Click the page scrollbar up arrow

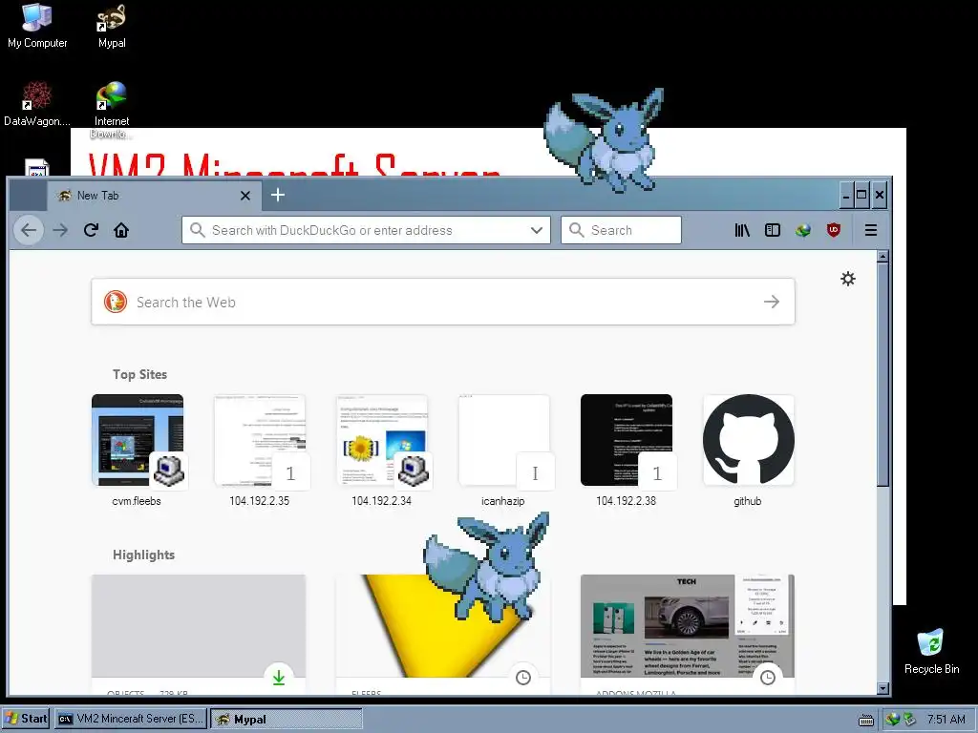point(882,256)
